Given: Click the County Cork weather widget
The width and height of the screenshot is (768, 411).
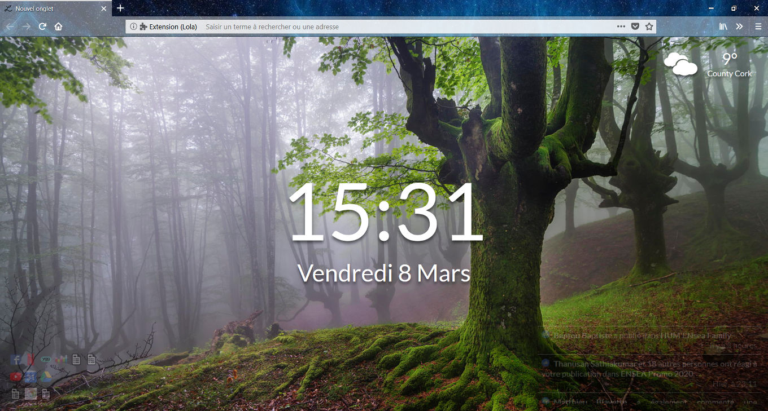Looking at the screenshot, I should point(708,64).
